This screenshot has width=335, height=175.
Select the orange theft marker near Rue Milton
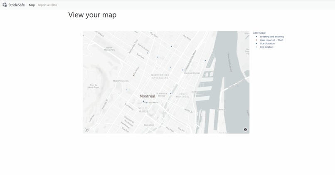[134, 75]
